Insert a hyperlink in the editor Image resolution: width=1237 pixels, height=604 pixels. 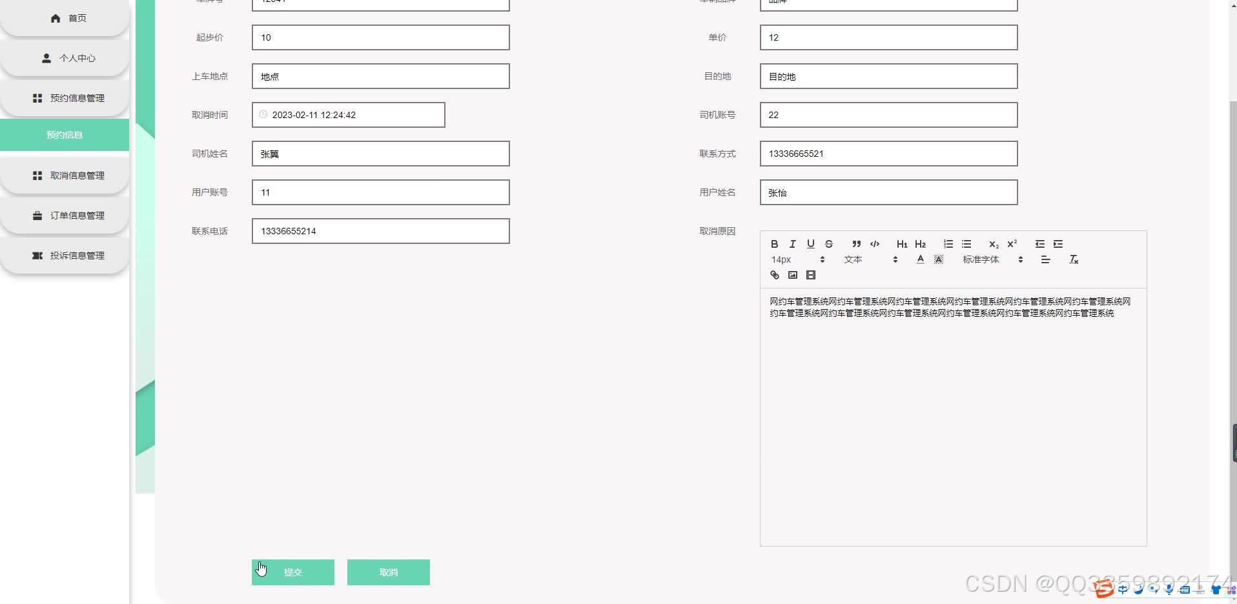click(774, 275)
